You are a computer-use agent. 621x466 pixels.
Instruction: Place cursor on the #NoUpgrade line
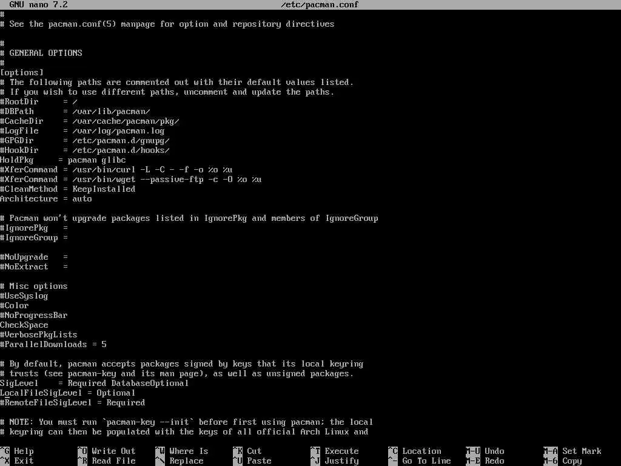click(34, 257)
